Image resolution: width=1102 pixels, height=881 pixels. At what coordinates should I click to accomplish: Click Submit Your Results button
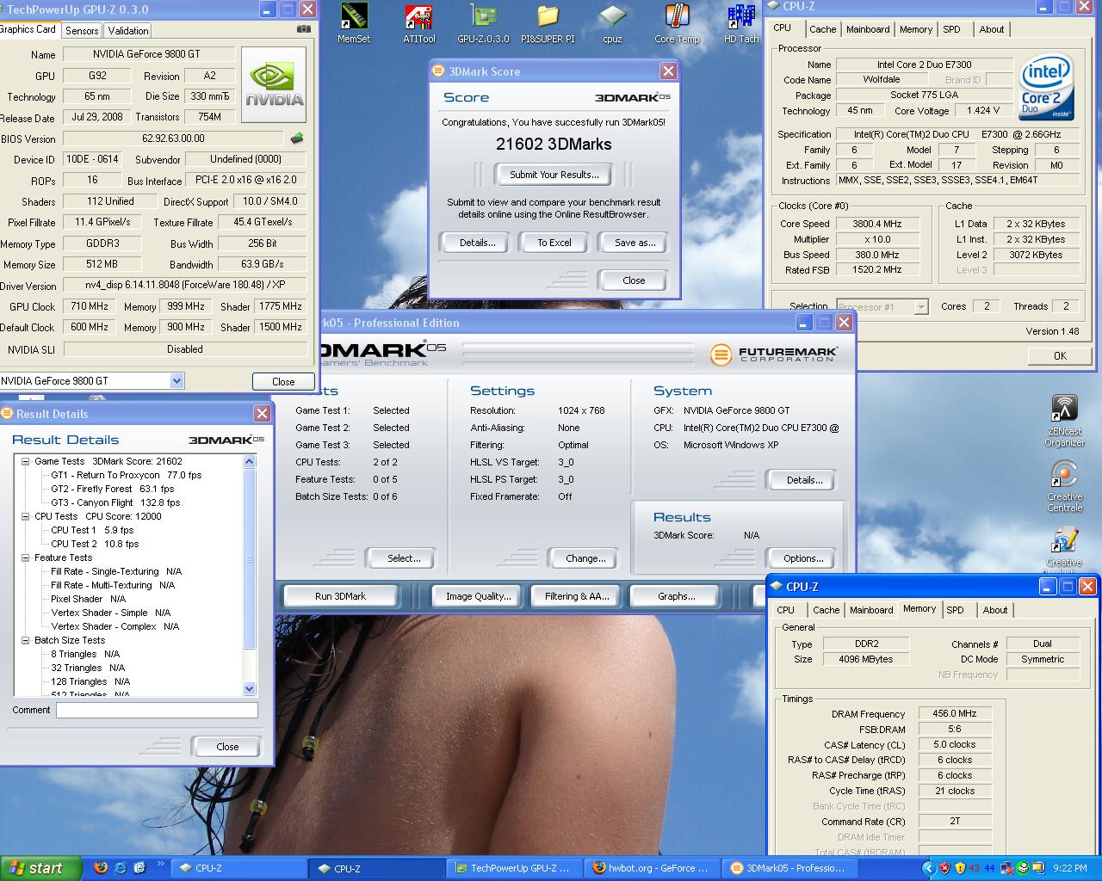click(x=553, y=175)
